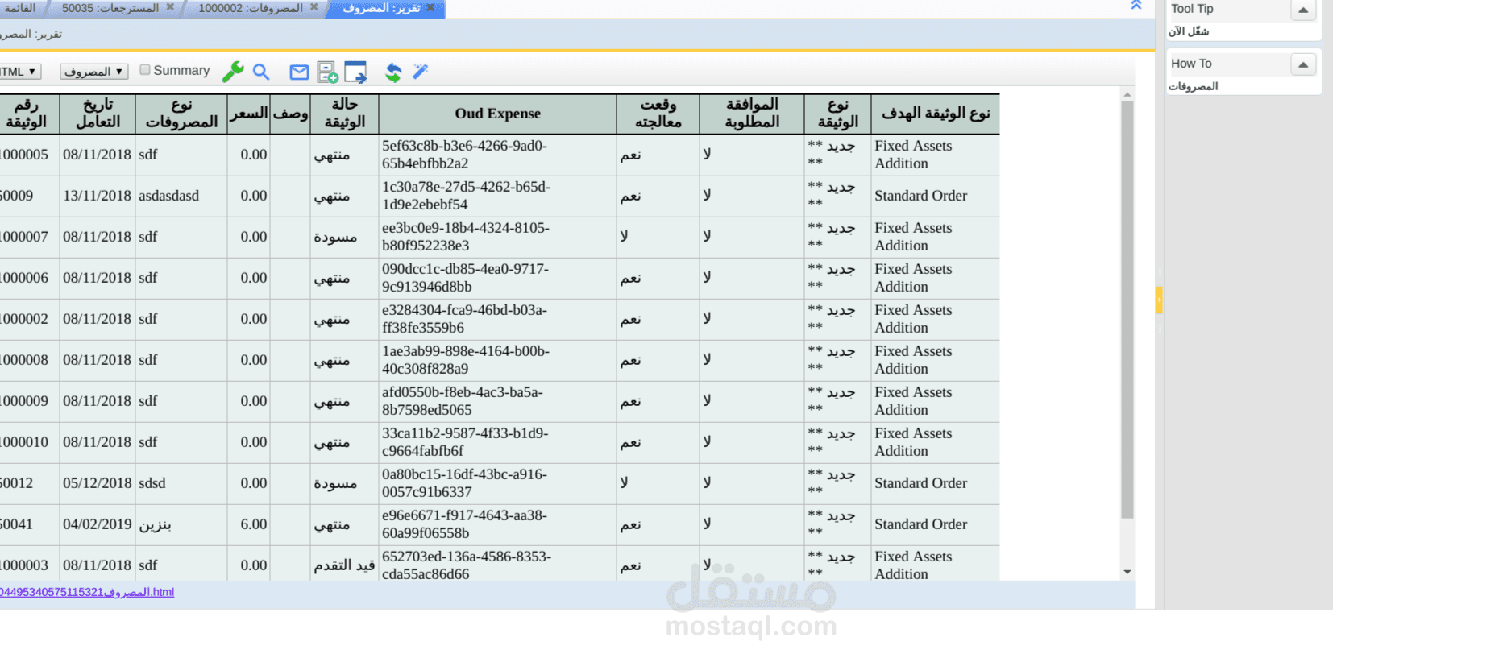Send the report by email envelope icon
The width and height of the screenshot is (1503, 654).
[x=299, y=72]
